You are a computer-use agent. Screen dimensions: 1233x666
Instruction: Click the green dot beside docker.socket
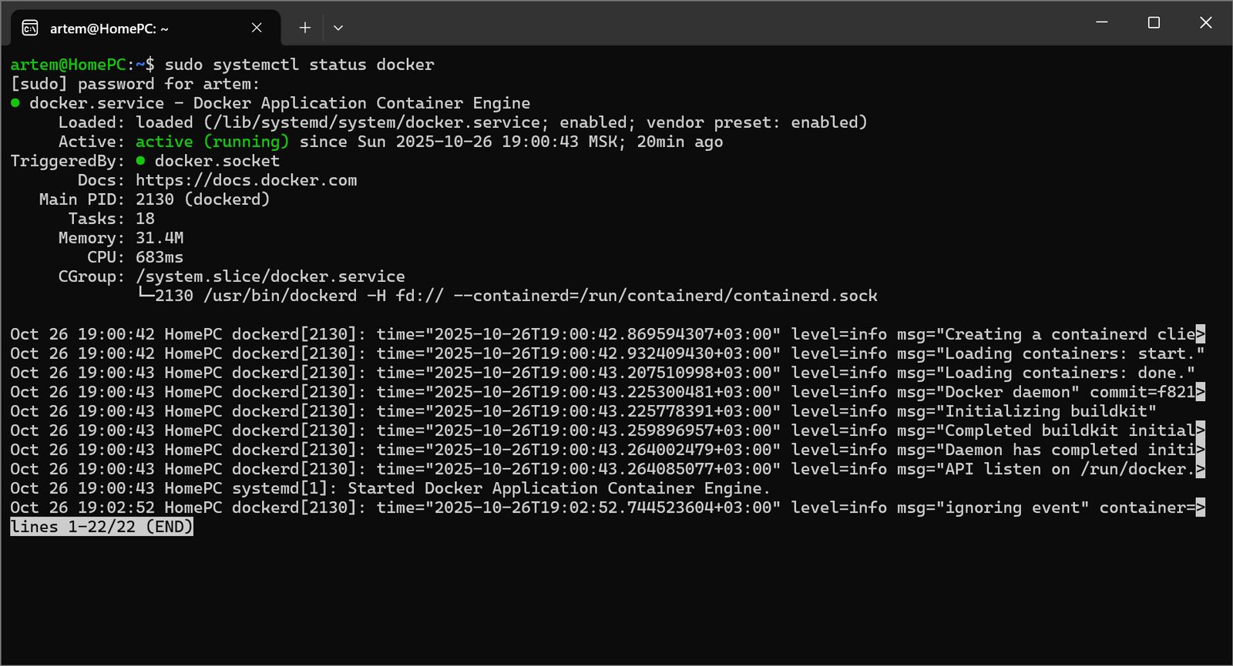[140, 161]
